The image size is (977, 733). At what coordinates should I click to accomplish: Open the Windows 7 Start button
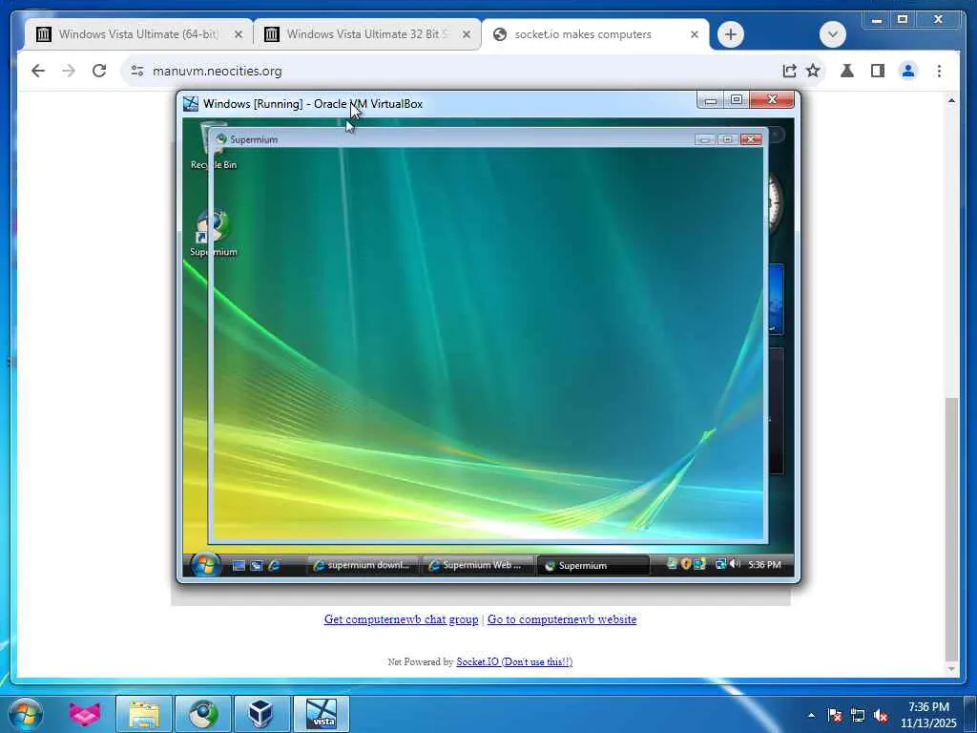point(26,714)
